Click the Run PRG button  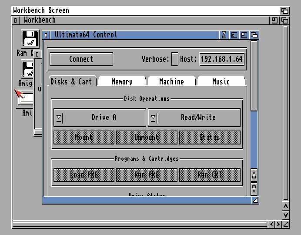tap(147, 175)
